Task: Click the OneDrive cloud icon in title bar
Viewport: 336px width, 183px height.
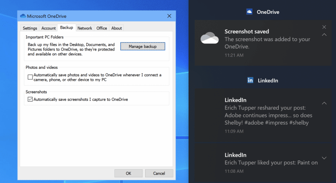Action: click(x=23, y=16)
